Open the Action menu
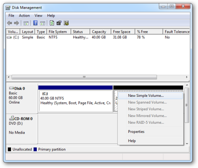 click(x=24, y=15)
